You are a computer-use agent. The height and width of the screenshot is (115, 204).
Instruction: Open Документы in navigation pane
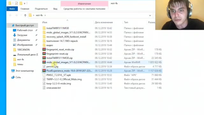[x=23, y=40]
